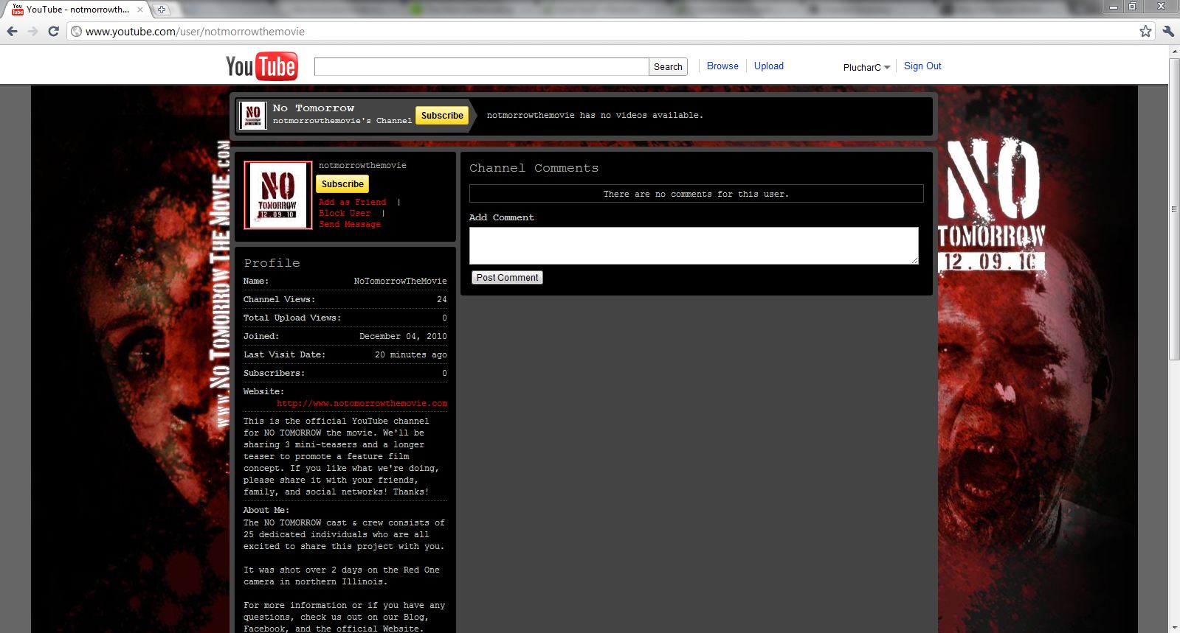Click the 'Website:' label
Screen dimensions: 1180x633
263,391
